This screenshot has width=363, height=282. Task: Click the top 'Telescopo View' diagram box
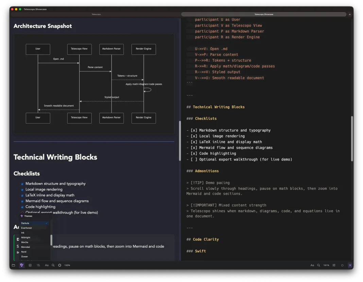coord(80,49)
